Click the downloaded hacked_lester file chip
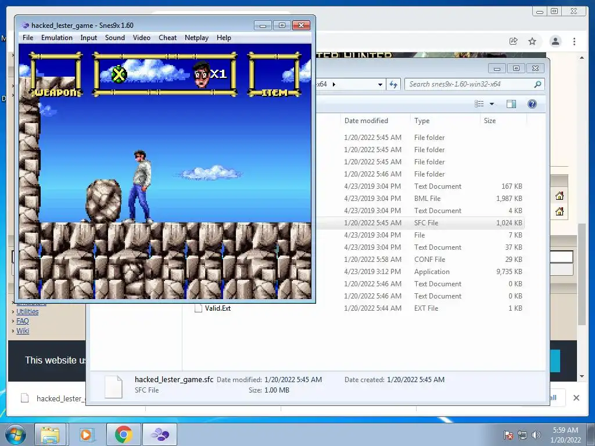The height and width of the screenshot is (446, 595). [53, 398]
